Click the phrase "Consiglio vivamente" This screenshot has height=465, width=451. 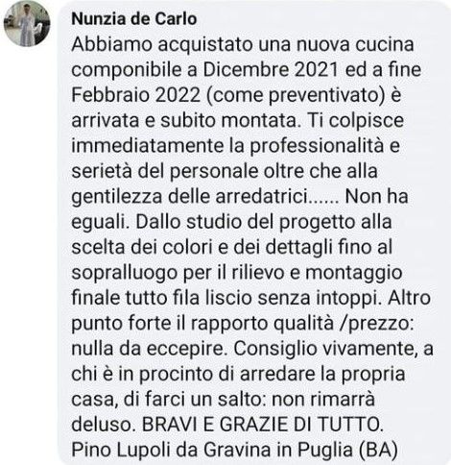point(324,349)
